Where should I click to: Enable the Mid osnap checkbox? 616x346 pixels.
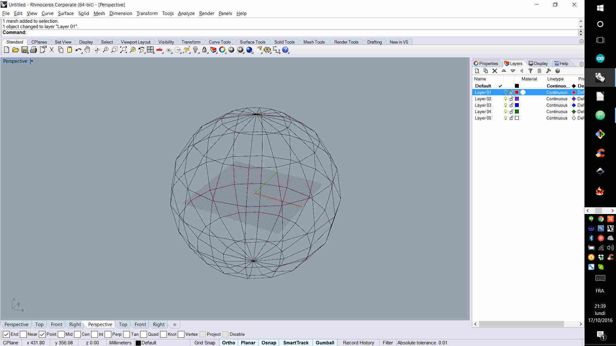(x=61, y=334)
